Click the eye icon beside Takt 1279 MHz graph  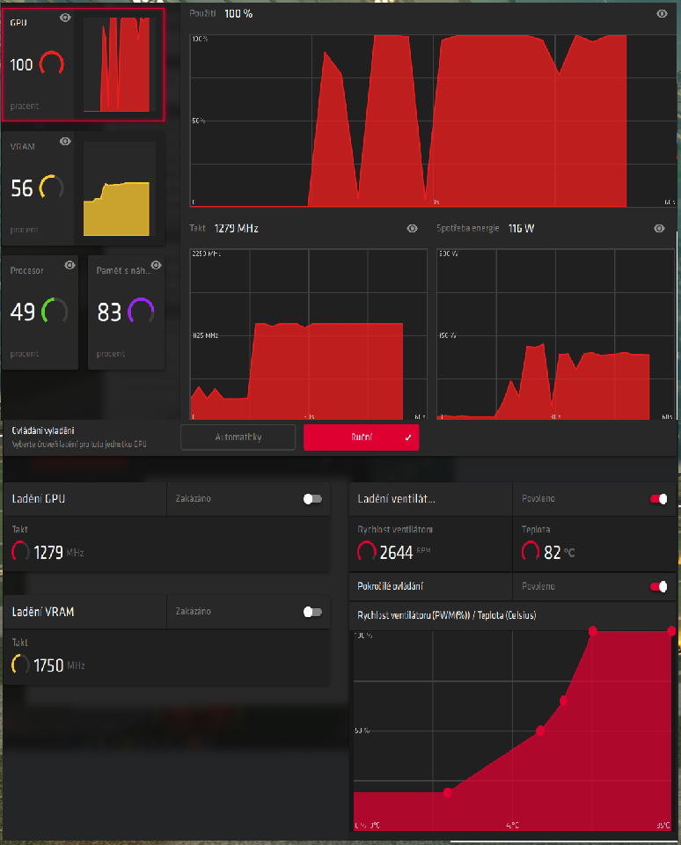412,229
